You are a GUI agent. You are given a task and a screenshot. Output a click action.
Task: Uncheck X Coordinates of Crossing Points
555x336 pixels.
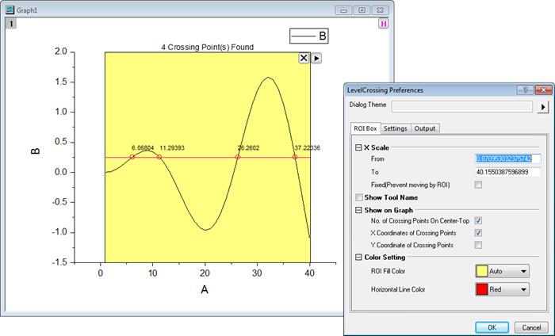click(x=478, y=233)
